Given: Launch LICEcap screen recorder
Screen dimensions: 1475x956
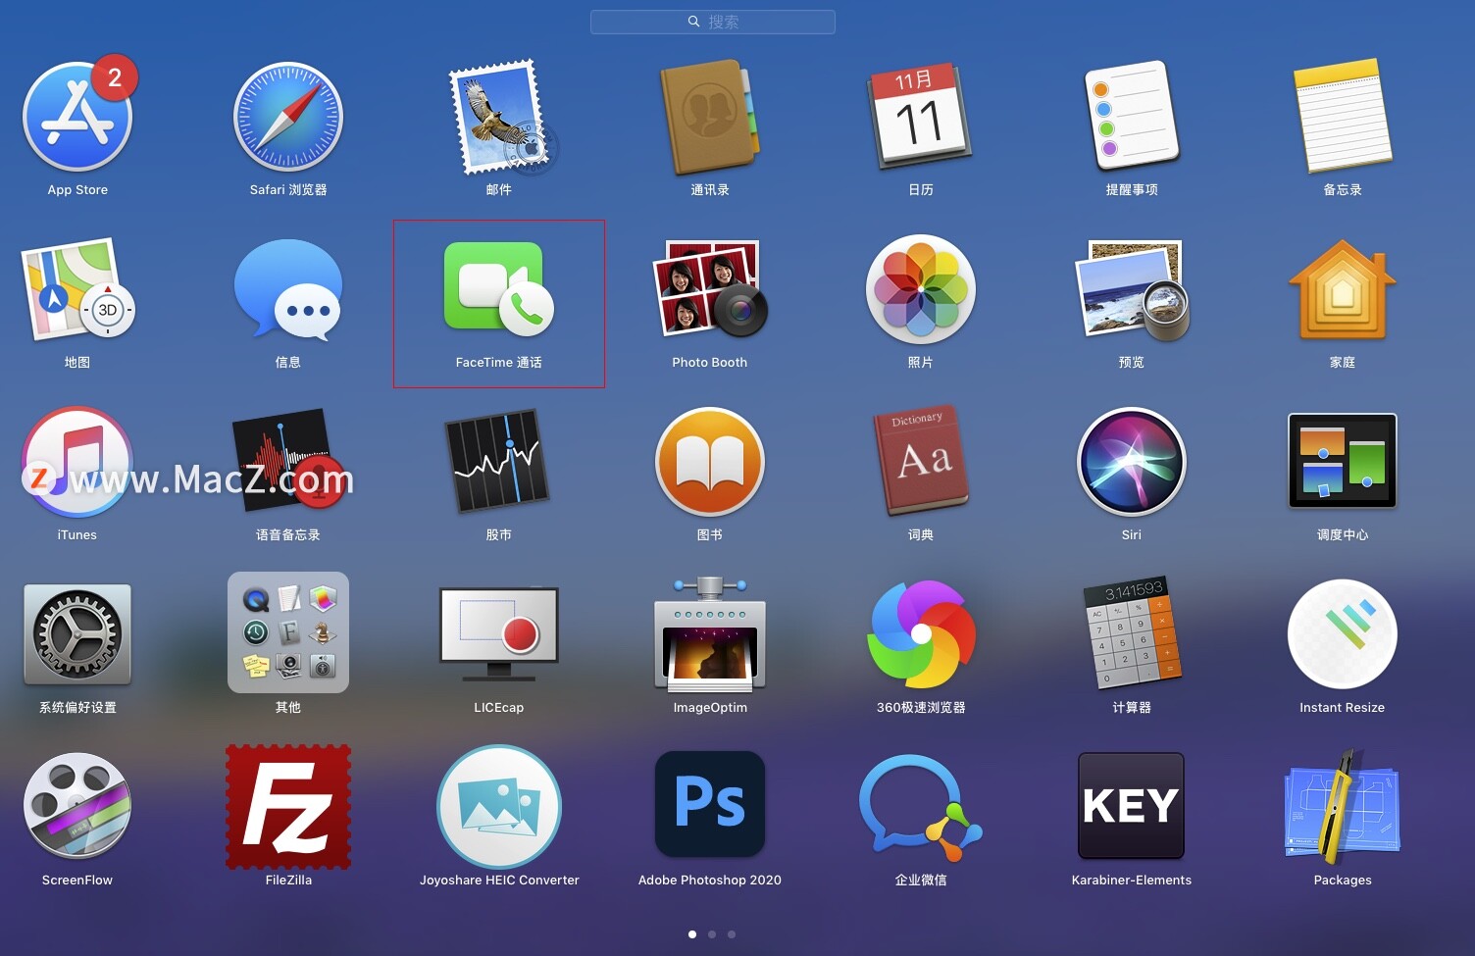Looking at the screenshot, I should [499, 634].
